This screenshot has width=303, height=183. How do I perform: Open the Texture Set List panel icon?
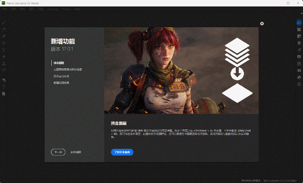point(299,29)
